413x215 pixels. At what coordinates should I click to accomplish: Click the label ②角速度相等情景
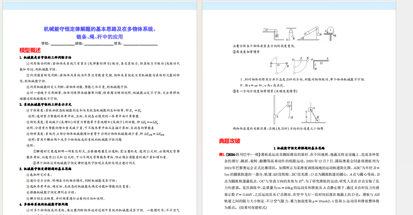246,52
